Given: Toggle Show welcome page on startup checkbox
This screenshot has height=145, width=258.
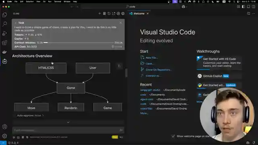Looking at the screenshot, I should [173, 136].
